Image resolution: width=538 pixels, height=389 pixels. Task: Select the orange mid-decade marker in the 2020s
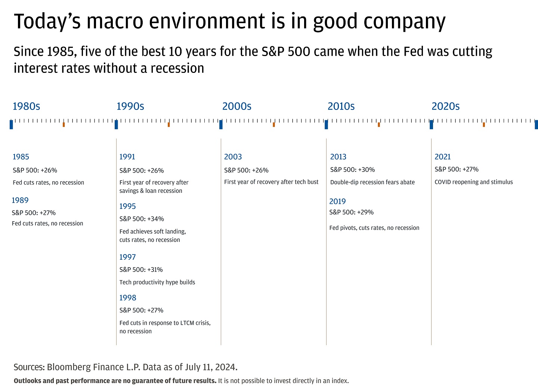click(484, 124)
